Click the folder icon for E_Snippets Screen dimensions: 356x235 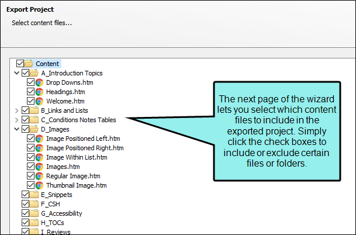[x=34, y=195]
